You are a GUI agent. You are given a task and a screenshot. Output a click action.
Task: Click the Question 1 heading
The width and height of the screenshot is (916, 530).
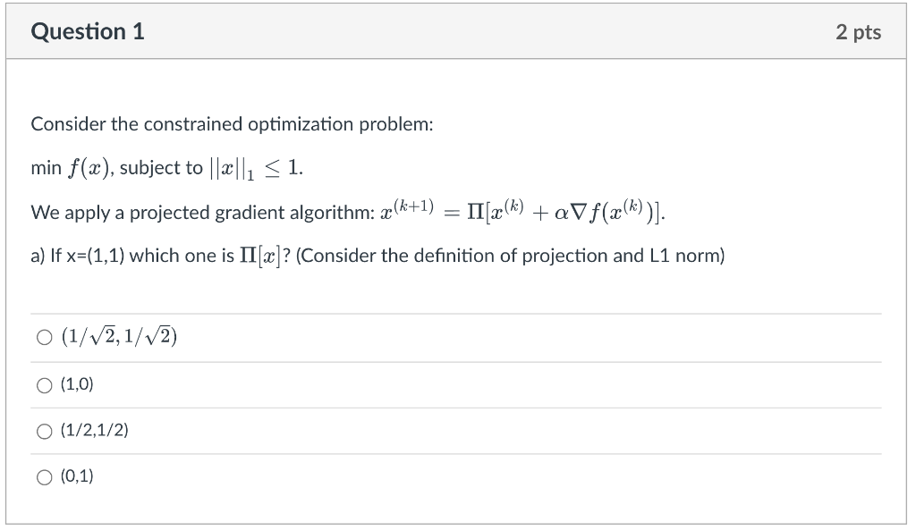tap(88, 31)
